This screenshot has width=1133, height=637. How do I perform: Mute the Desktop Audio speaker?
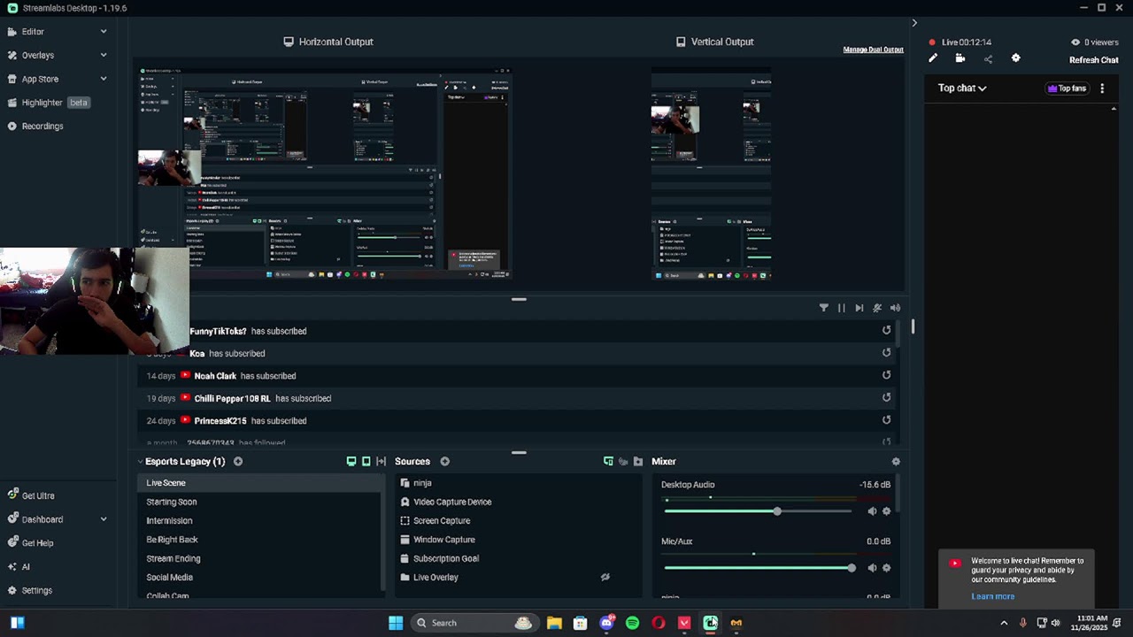[872, 511]
